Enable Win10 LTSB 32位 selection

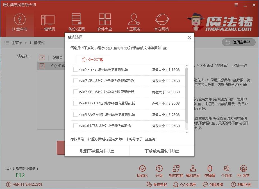pos(75,126)
